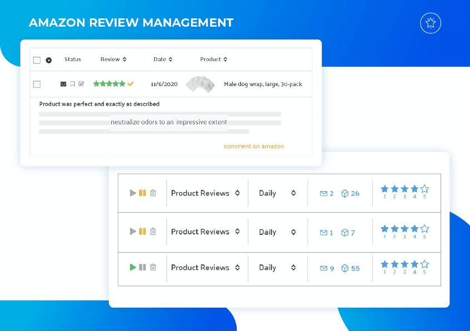
Task: Select the 2-star filter in the 7-products row
Action: pos(395,231)
